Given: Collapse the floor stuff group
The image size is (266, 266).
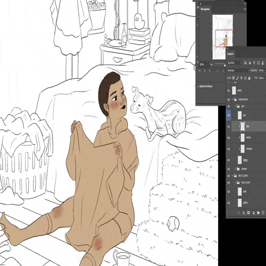Looking at the screenshot, I should [x=236, y=182].
